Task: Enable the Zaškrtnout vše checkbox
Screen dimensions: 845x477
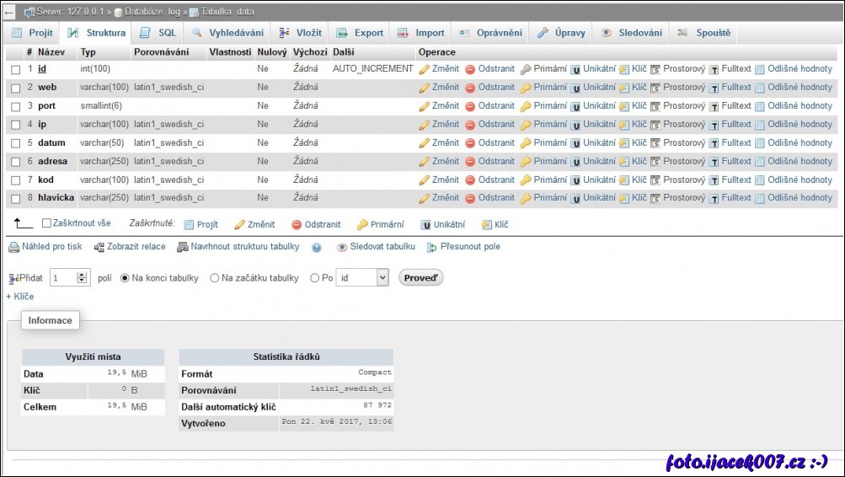Action: click(47, 223)
